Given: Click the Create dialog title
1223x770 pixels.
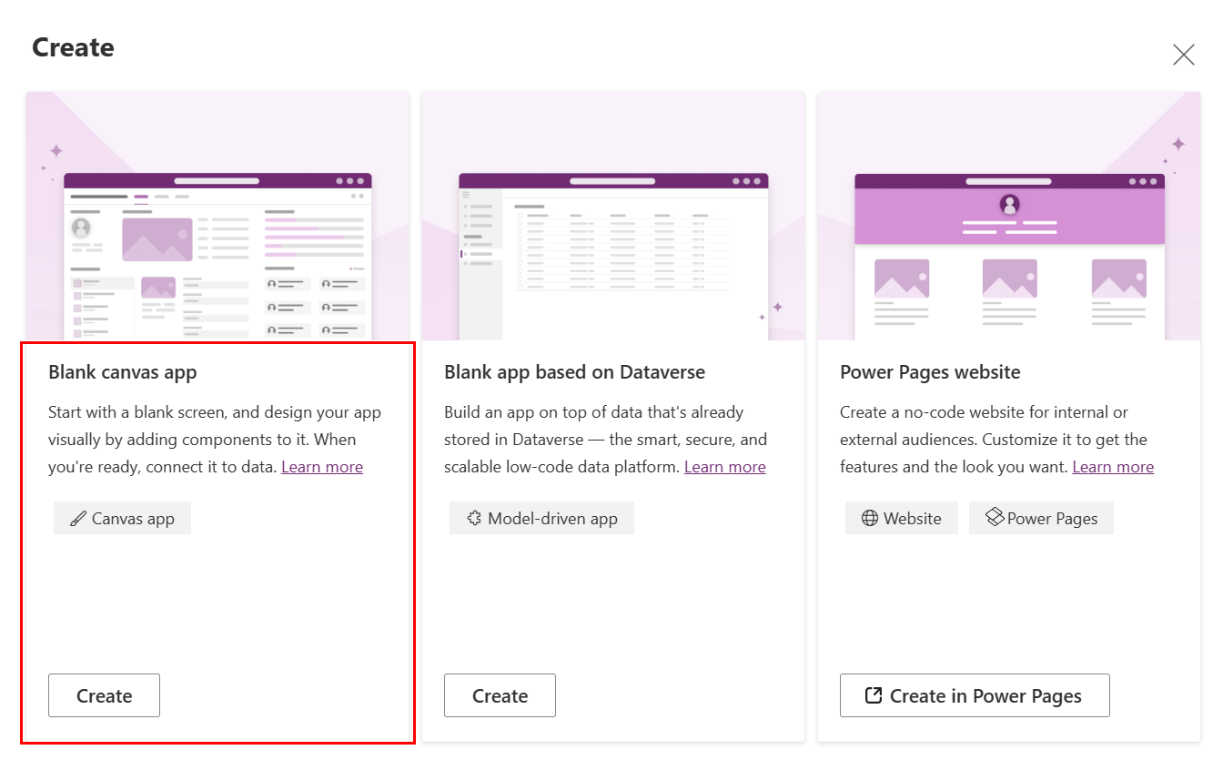Looking at the screenshot, I should pyautogui.click(x=73, y=47).
